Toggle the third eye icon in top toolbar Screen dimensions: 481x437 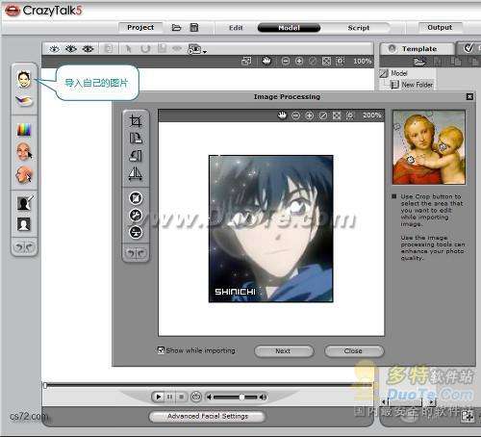coord(88,49)
